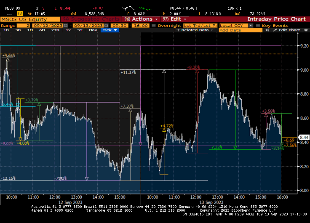Click the Intraday Price Chart title
310x223 pixels.
[x=276, y=19]
